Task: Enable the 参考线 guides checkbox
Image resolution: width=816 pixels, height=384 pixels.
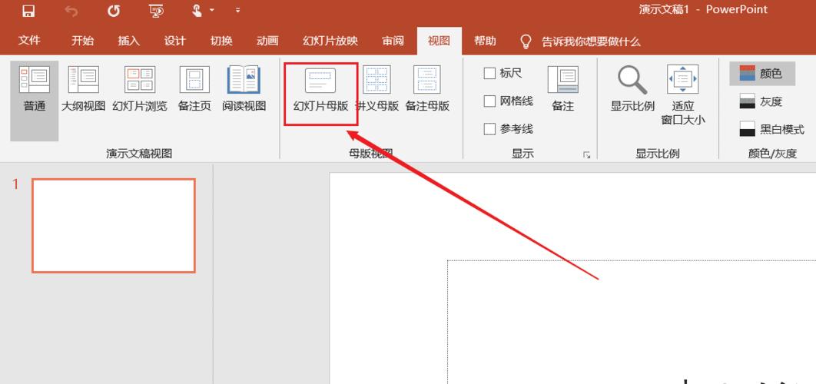Action: click(489, 129)
